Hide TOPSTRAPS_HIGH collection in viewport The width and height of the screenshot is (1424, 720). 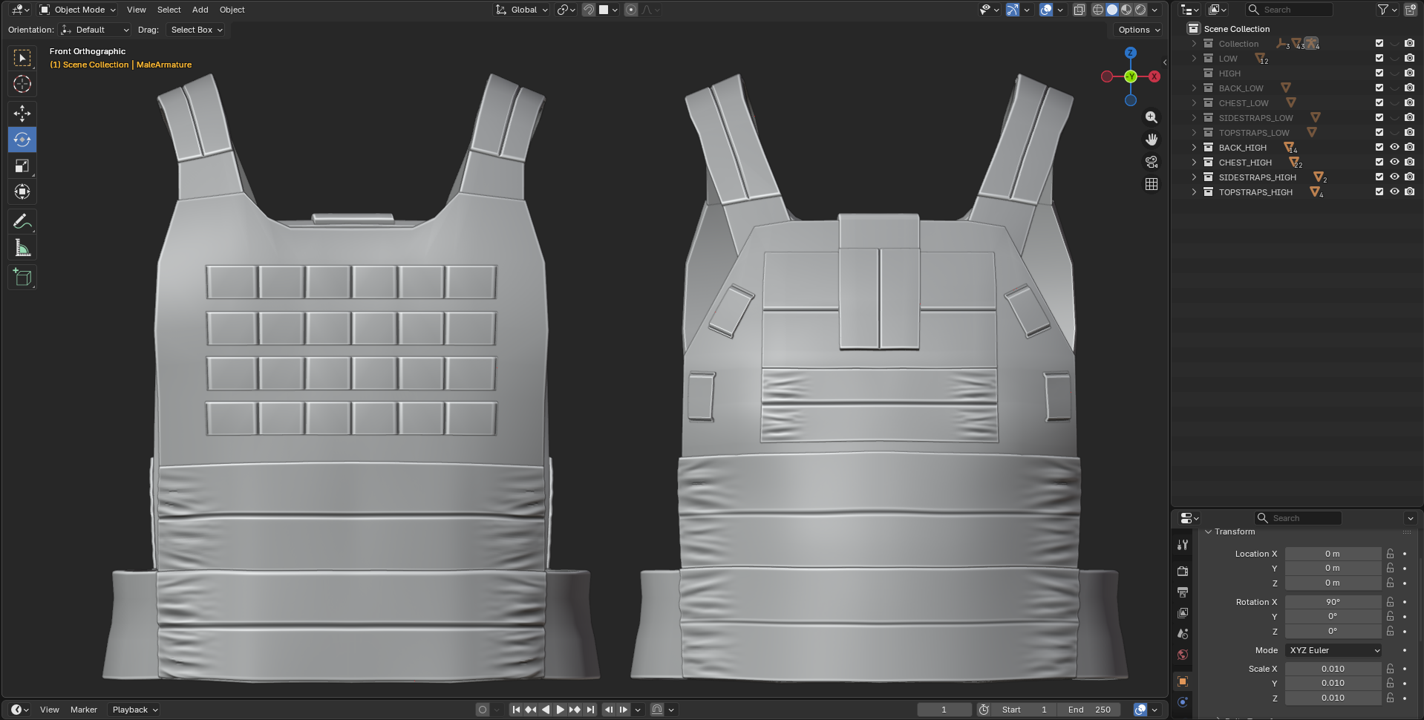pos(1394,192)
